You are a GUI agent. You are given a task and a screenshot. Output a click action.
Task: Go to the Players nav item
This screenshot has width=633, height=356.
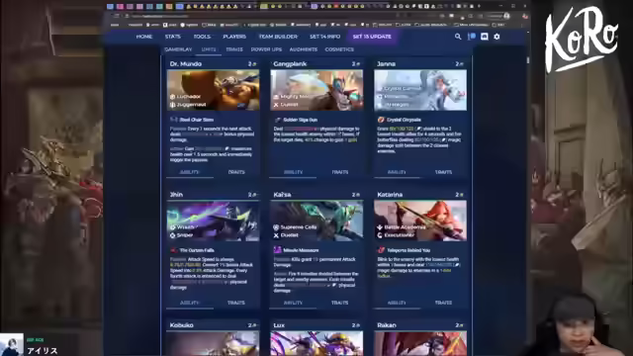pyautogui.click(x=234, y=37)
